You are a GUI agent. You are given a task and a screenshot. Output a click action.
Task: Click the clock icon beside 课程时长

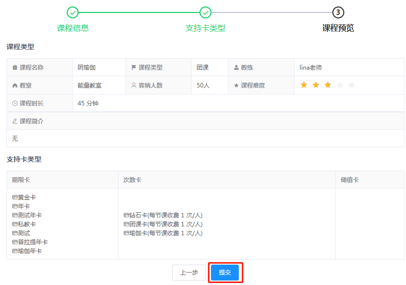coord(15,103)
